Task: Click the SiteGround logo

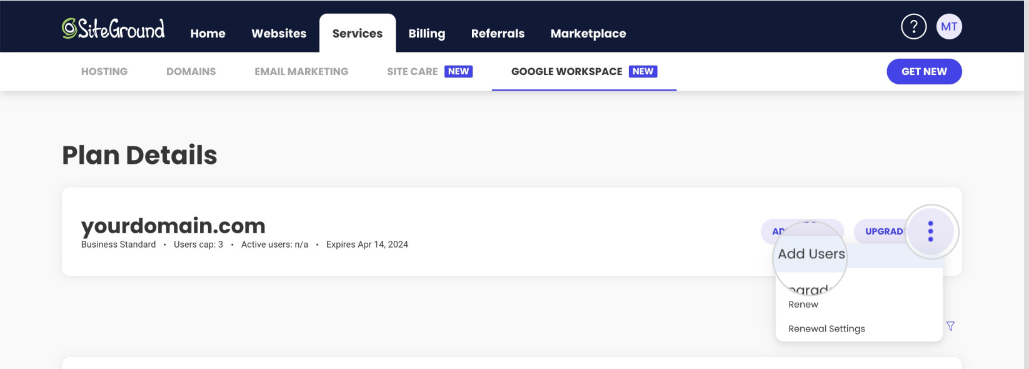Action: click(113, 29)
